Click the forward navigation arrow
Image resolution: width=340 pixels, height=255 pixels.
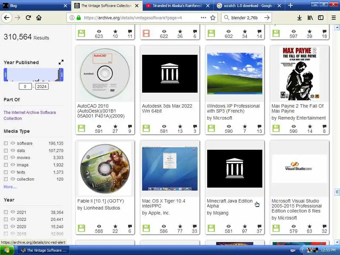pyautogui.click(x=18, y=18)
